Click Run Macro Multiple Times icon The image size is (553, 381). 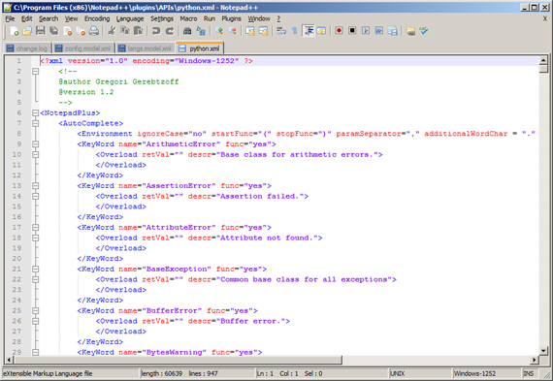click(379, 31)
